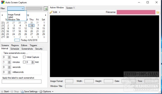This screenshot has width=162, height=94.
Task: Switch to the Active Window tab
Action: pos(57,8)
